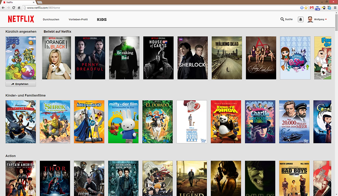338x196 pixels.
Task: Open Real Steel poster
Action: (x=89, y=178)
